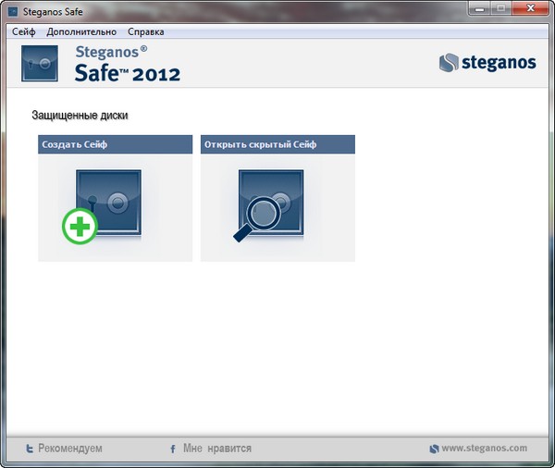Close the Steganos Safe window
This screenshot has width=555, height=468.
pyautogui.click(x=530, y=8)
